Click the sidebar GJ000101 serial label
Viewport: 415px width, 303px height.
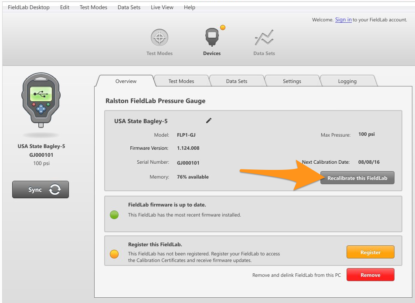point(41,155)
